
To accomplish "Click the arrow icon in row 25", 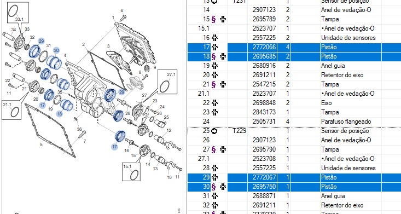I will tap(214, 131).
